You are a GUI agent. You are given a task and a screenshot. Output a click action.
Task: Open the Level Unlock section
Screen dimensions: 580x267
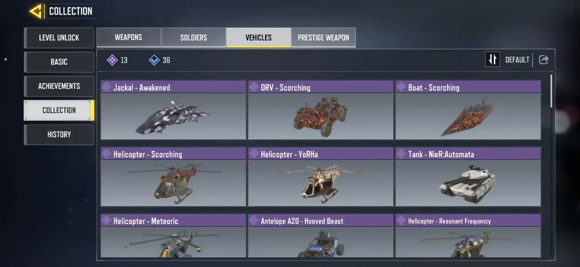[x=59, y=38]
